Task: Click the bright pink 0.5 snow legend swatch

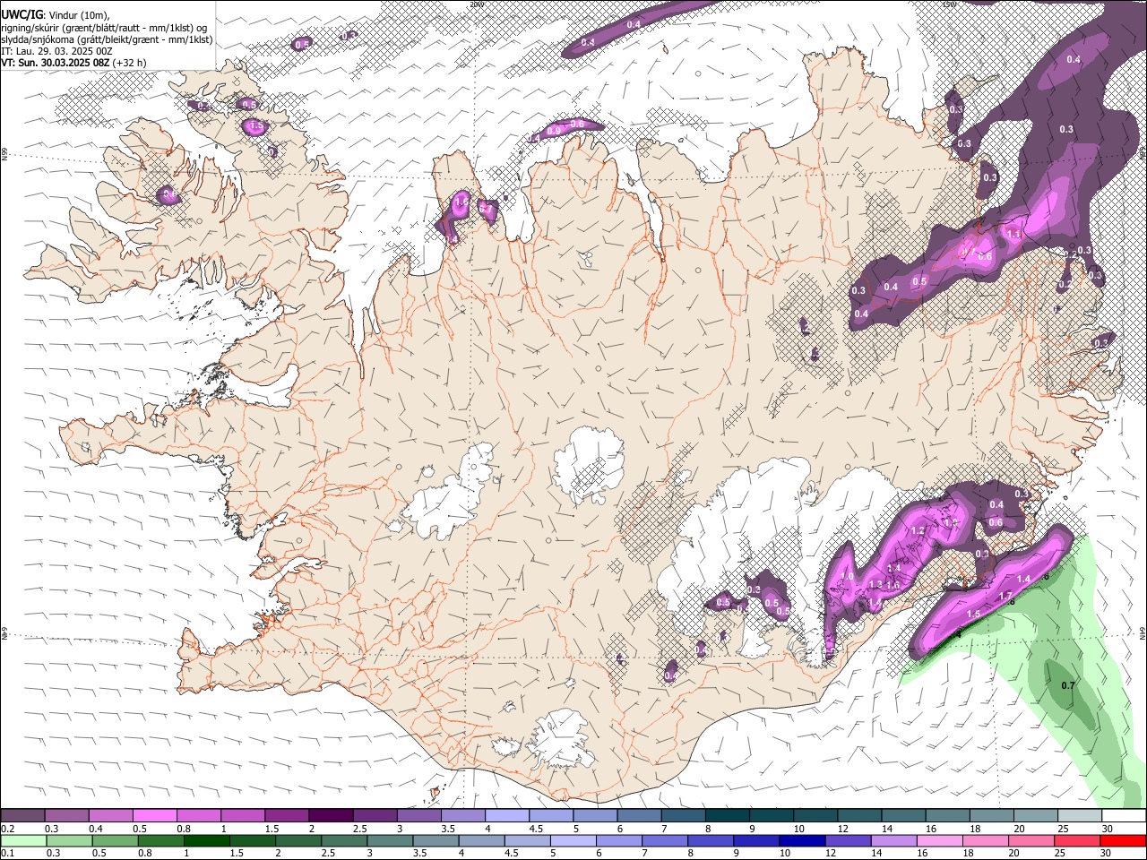Action: click(x=154, y=815)
